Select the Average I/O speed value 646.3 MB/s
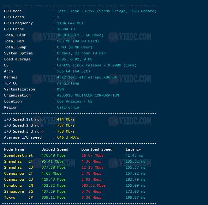 [68, 137]
